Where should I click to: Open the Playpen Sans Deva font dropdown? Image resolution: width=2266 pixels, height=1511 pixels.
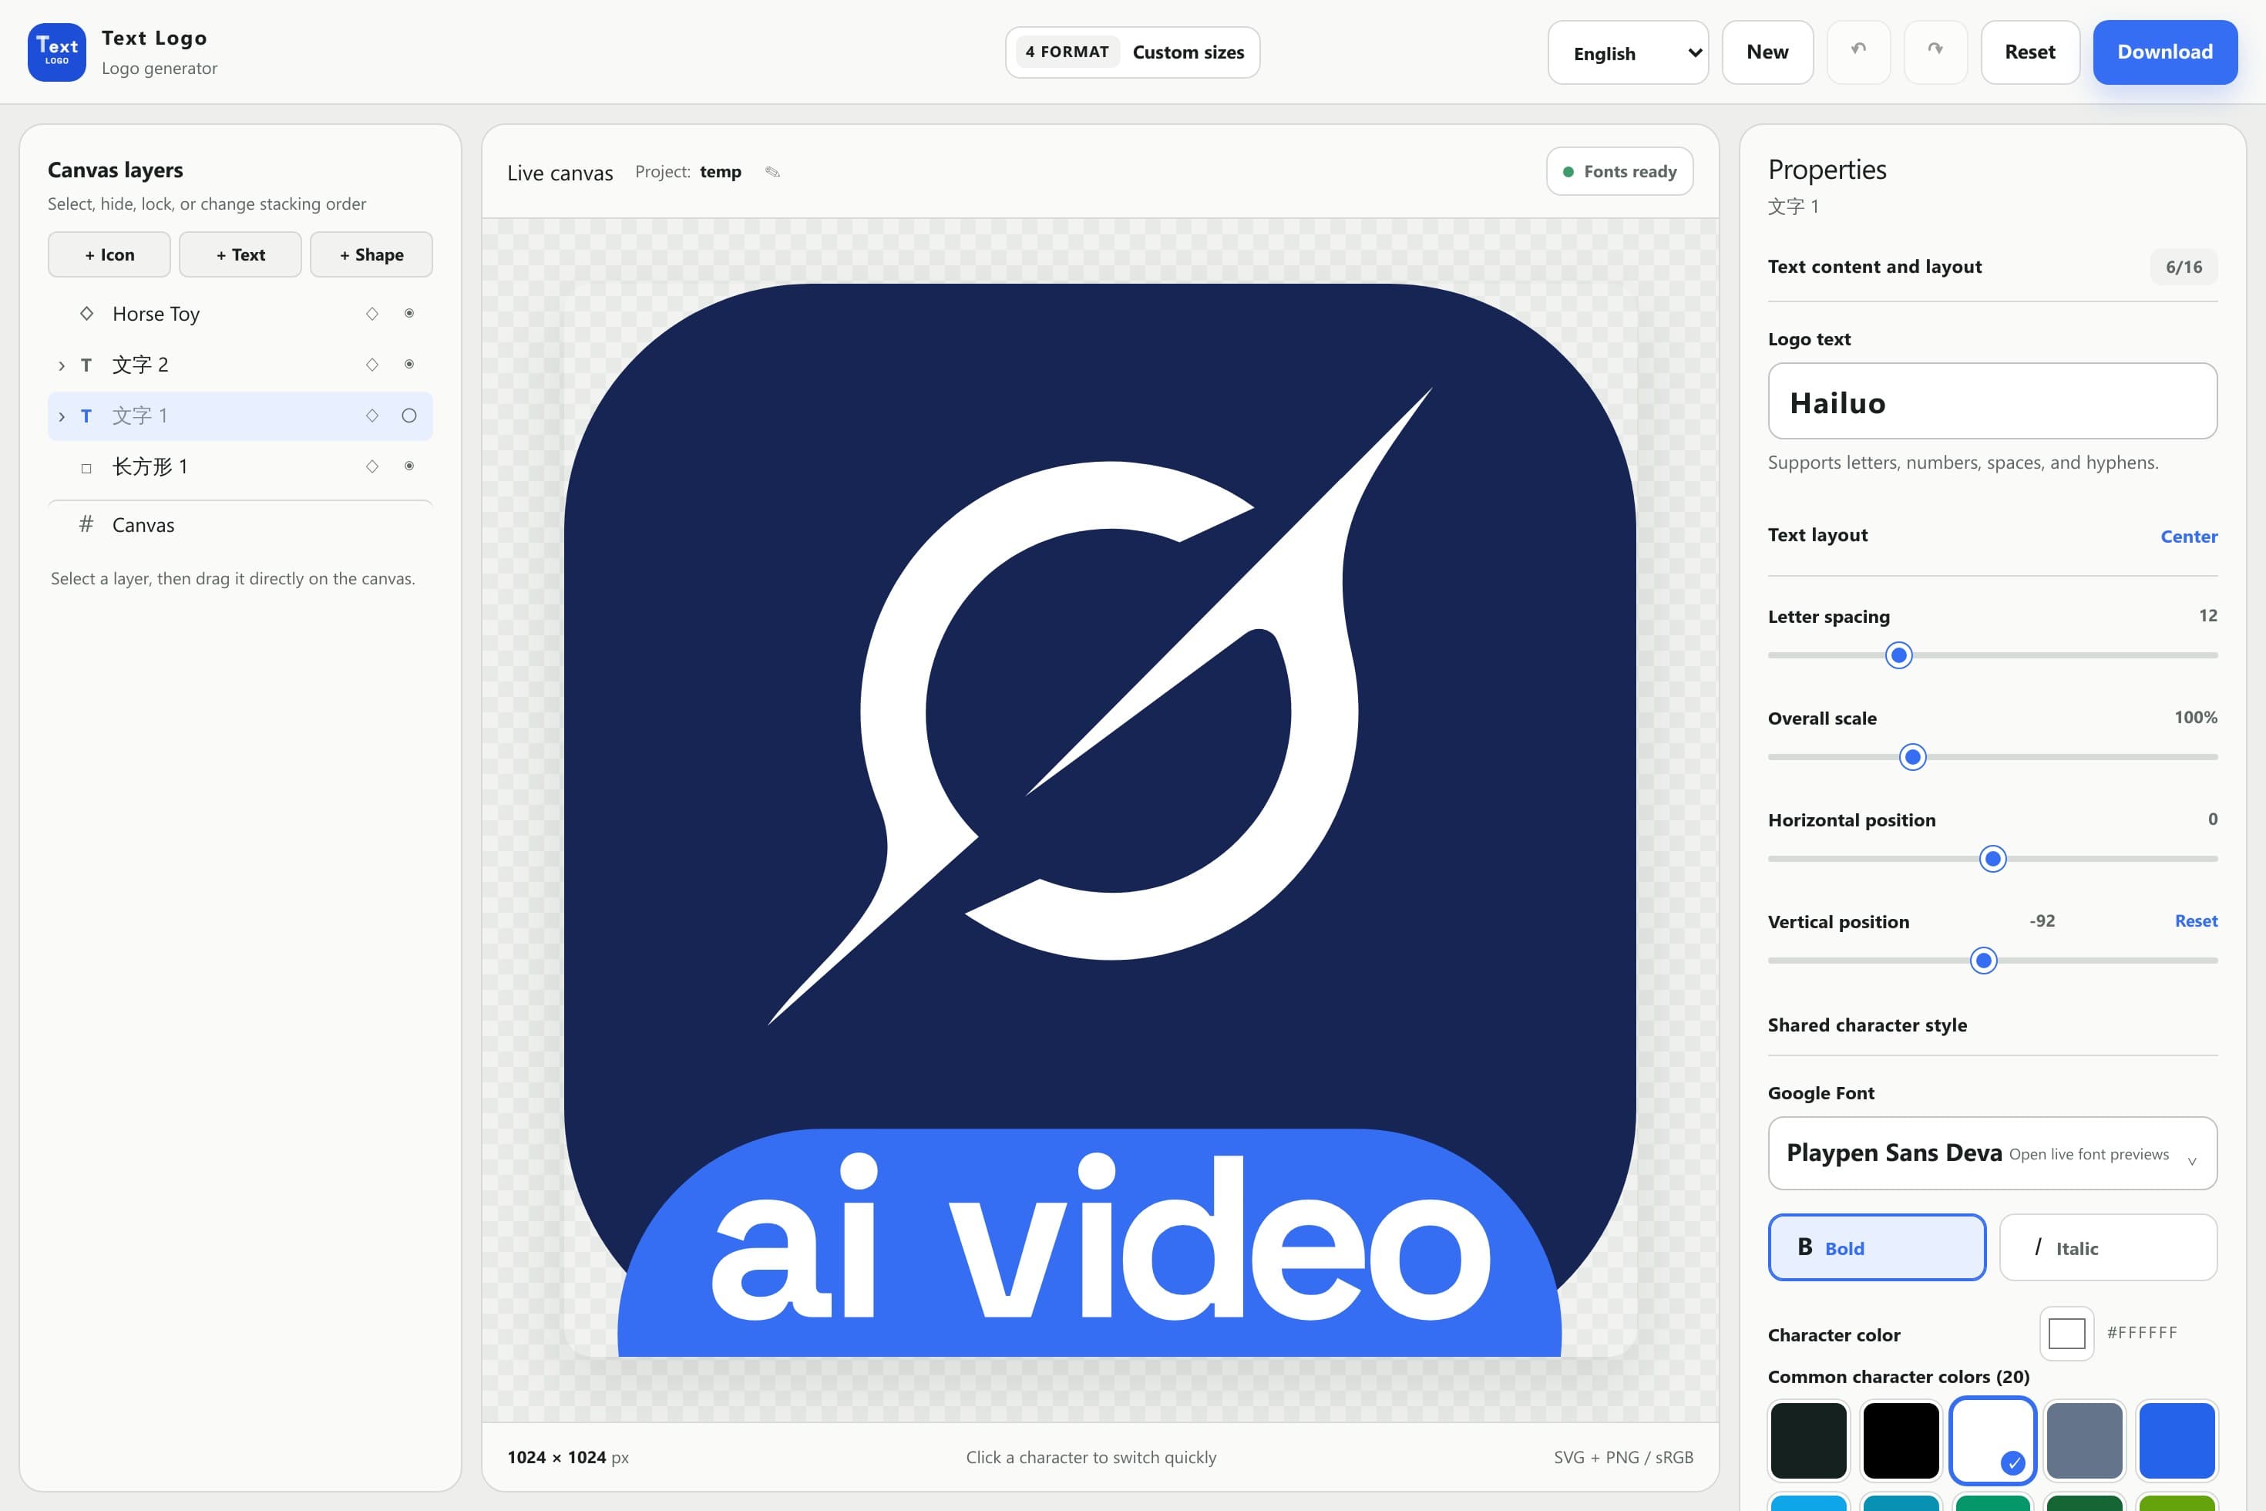tap(1992, 1153)
